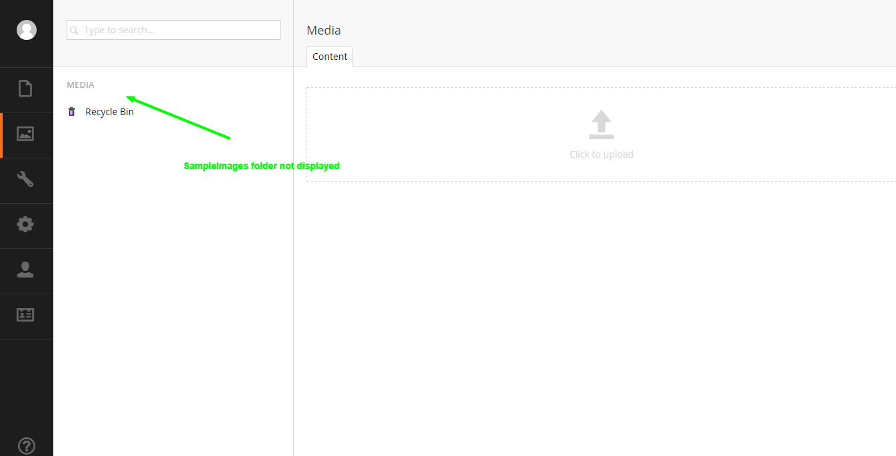This screenshot has height=456, width=896.
Task: Open the Members section ID card icon
Action: click(25, 315)
